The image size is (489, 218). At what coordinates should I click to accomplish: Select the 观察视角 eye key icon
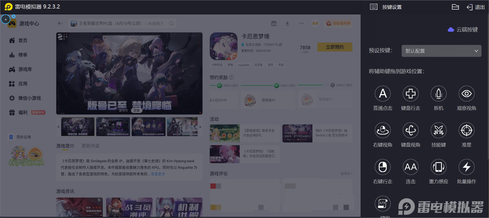467,94
